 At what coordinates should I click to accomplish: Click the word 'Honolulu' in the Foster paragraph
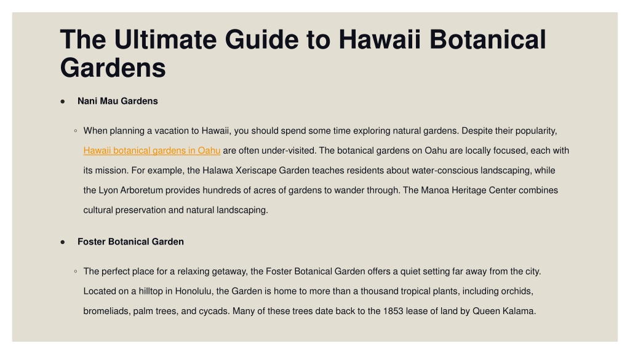pyautogui.click(x=193, y=291)
